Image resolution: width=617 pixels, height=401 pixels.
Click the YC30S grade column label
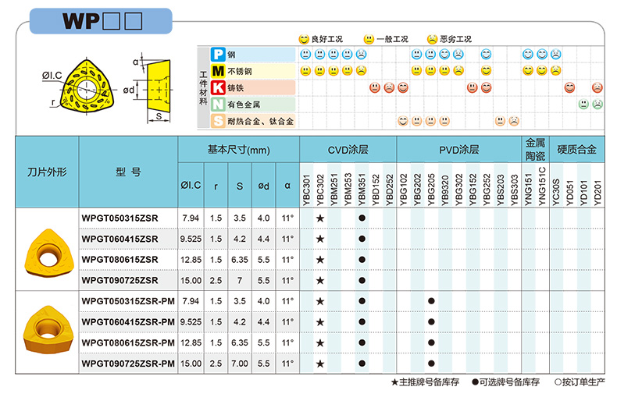point(556,192)
